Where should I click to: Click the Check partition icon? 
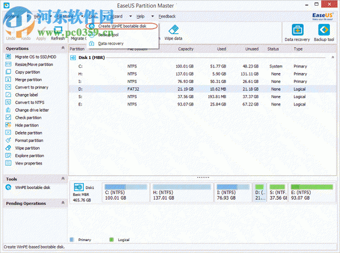[8, 117]
